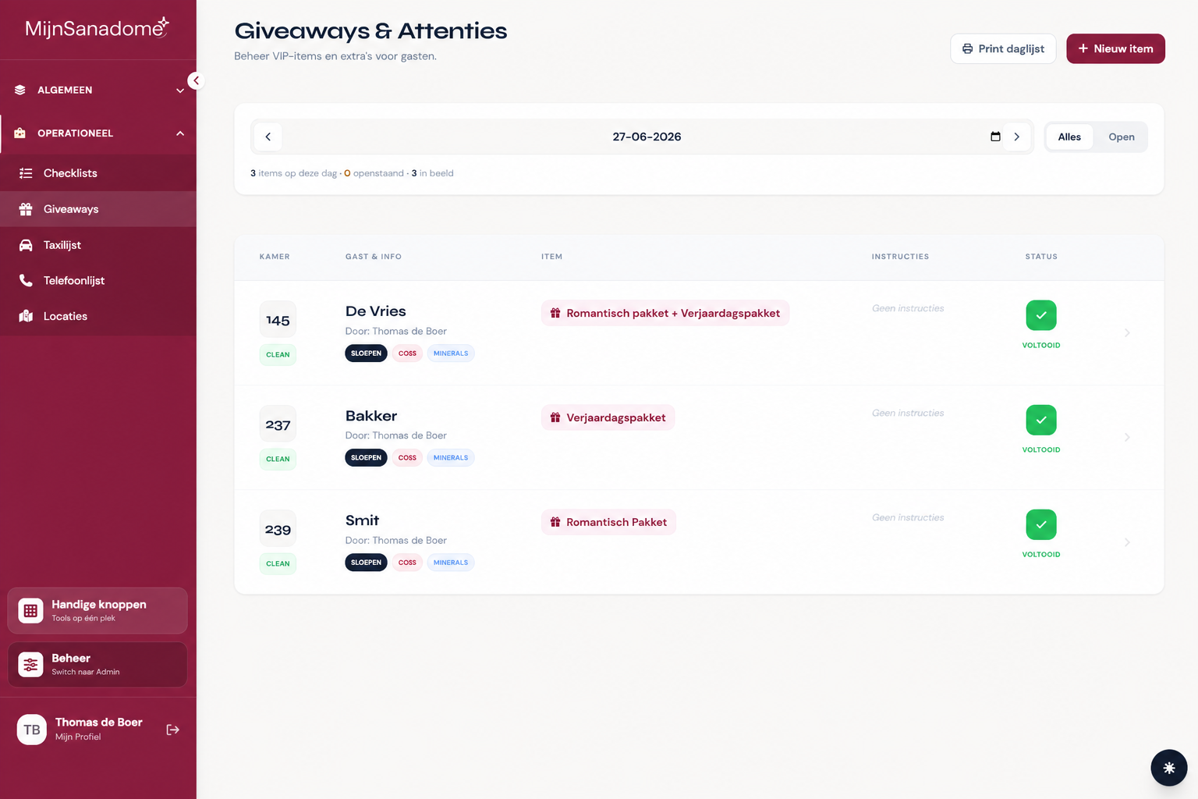Click room number 145 badge

278,320
